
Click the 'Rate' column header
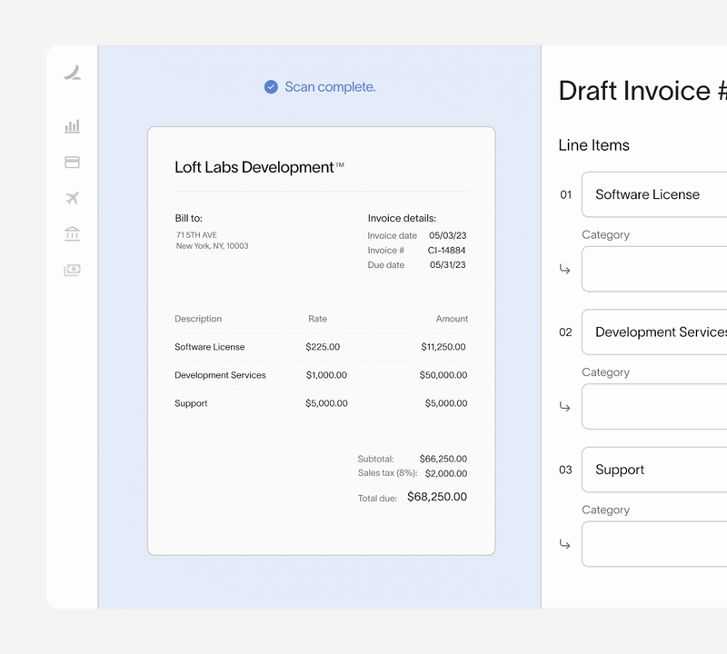coord(317,319)
